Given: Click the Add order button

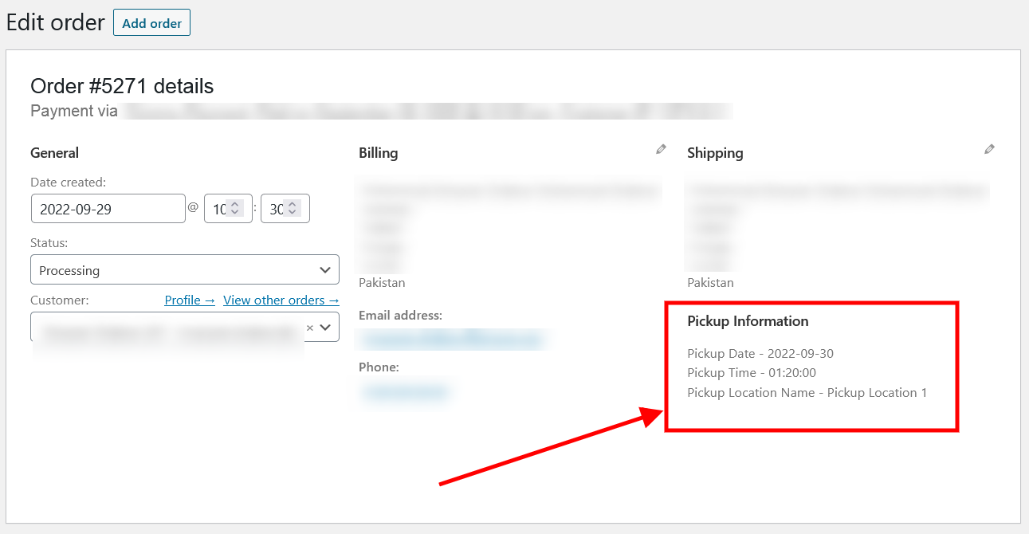Looking at the screenshot, I should pos(151,22).
